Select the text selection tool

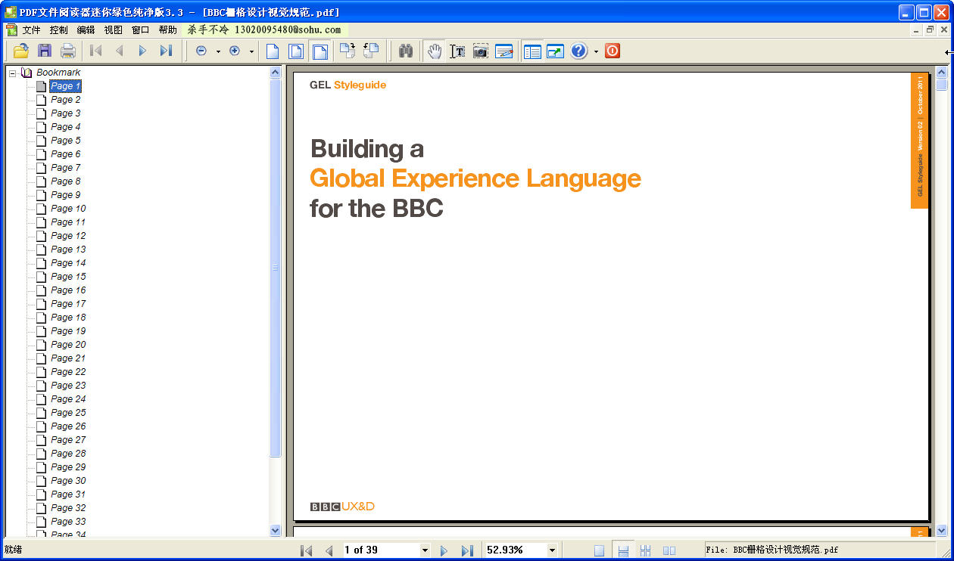click(457, 51)
